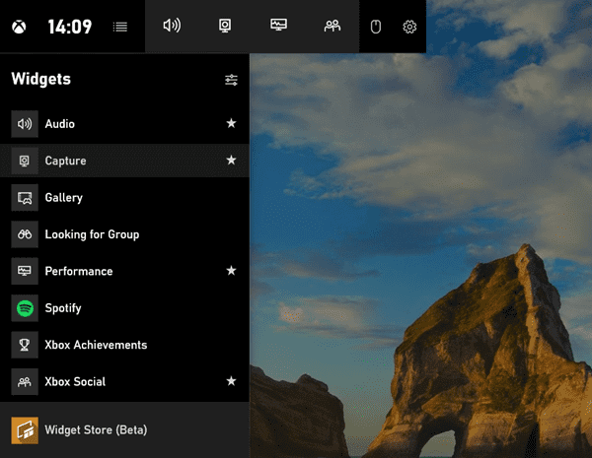592x458 pixels.
Task: Unfavorite the Capture widget star
Action: 231,161
